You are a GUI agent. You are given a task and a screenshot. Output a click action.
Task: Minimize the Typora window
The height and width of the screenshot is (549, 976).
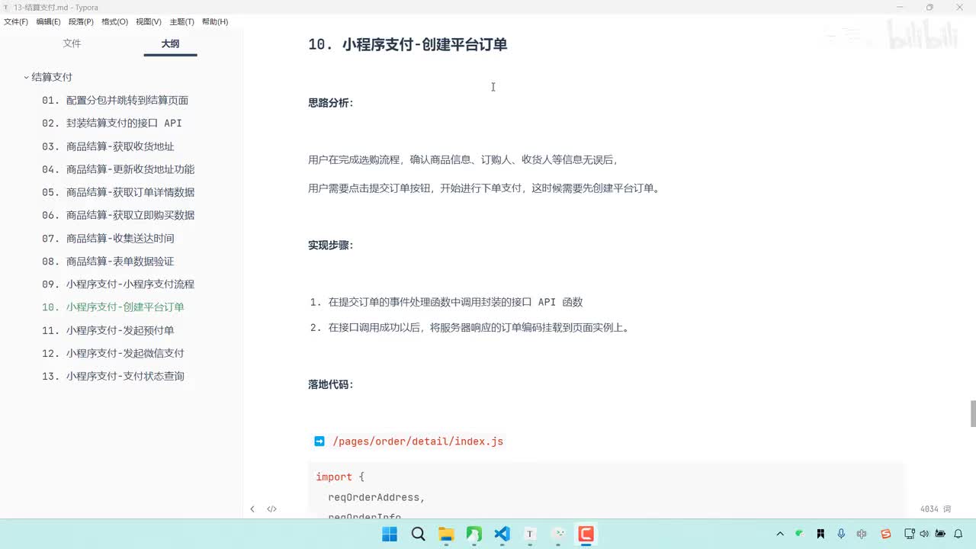click(x=900, y=7)
